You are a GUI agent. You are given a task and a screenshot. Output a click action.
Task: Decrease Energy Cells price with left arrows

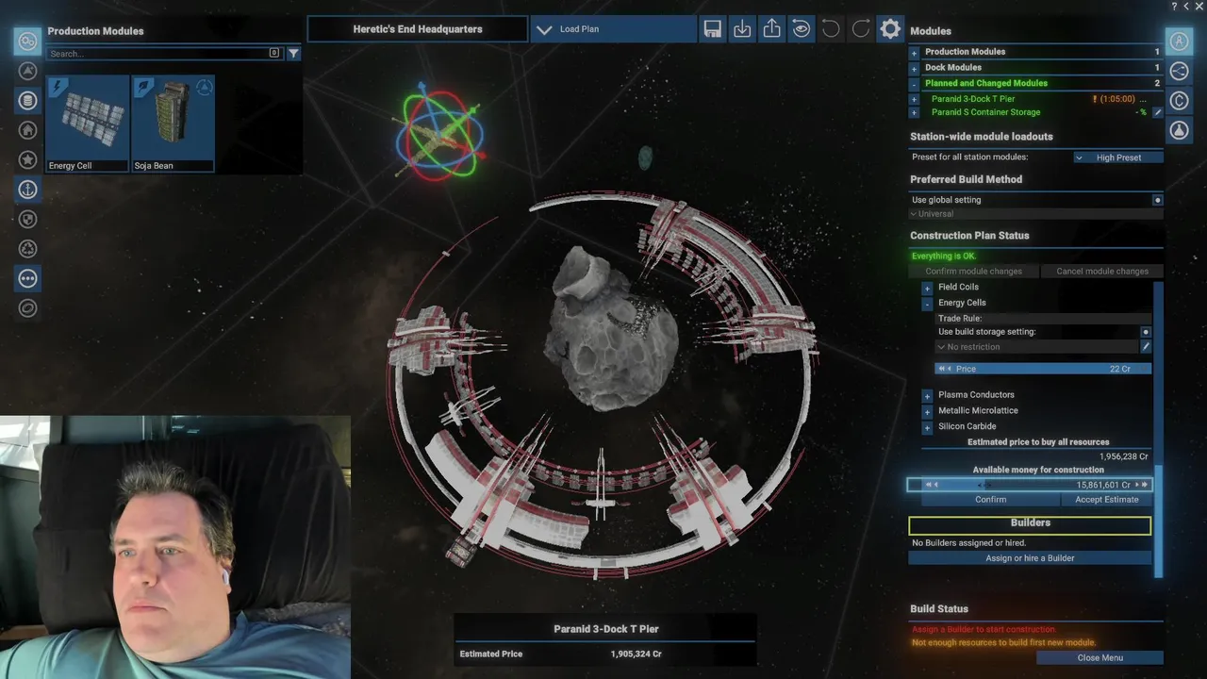click(944, 369)
